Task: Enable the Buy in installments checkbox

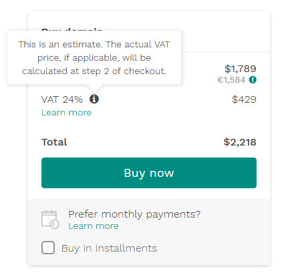Action: (48, 248)
